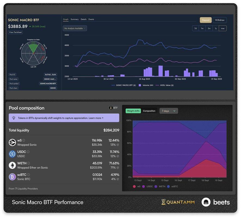Toggle WETH legend dot in weights chart
Screen dimensions: 241x218
pyautogui.click(x=156, y=186)
